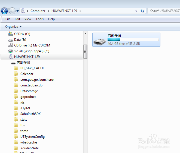Click the large 内部存储 drive icon in the content pane
180x153 pixels.
[x=100, y=42]
